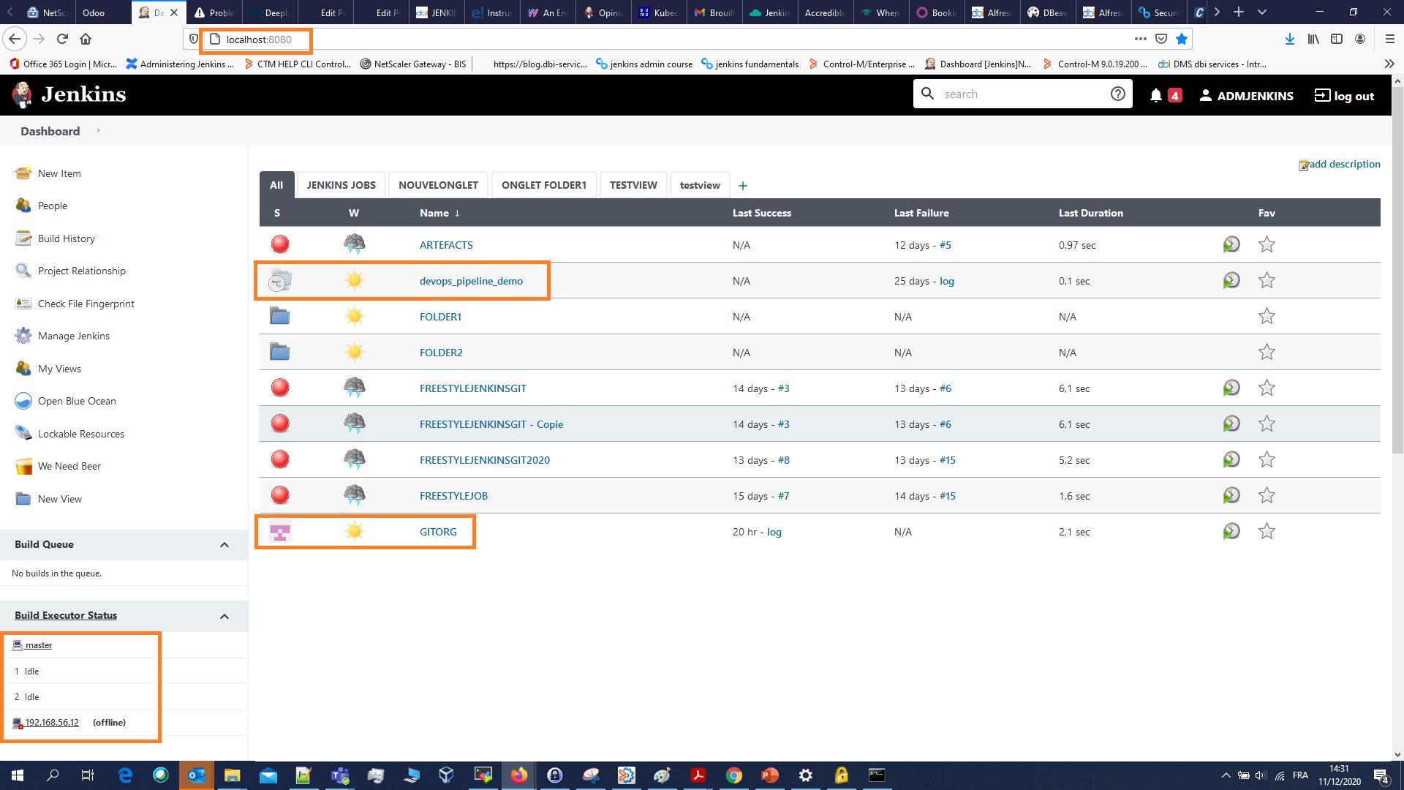Open the GITORG job link
This screenshot has height=790, width=1404.
click(438, 532)
